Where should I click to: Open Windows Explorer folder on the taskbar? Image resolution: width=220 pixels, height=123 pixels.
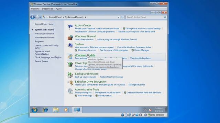56,110
